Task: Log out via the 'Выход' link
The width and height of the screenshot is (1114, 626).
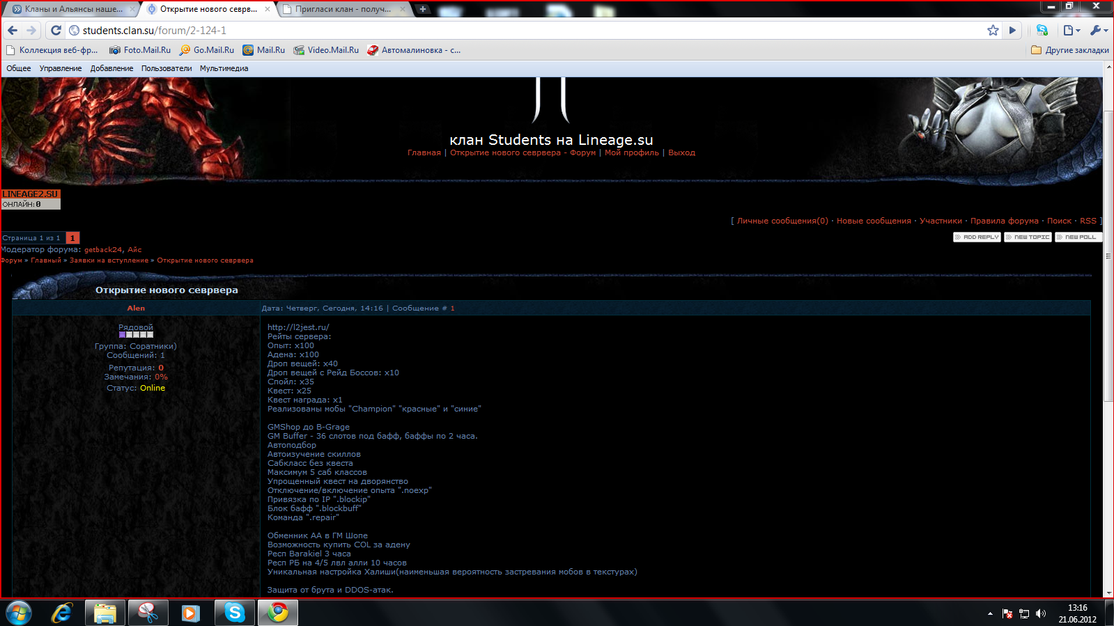Action: tap(681, 152)
